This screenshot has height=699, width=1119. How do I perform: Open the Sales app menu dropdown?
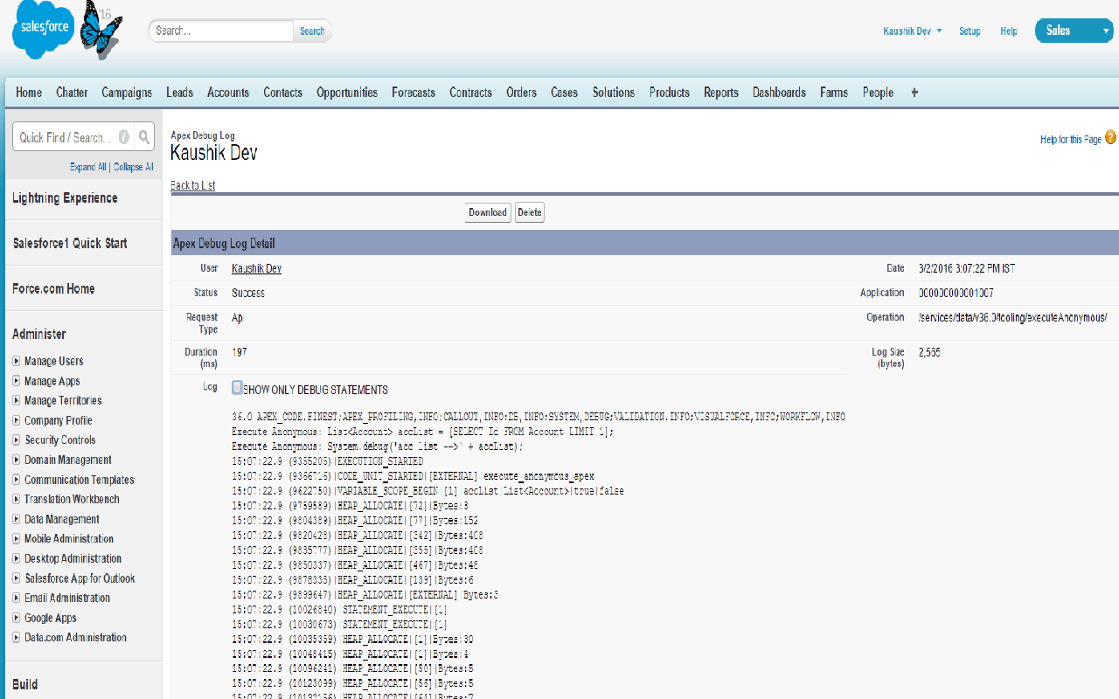[x=1074, y=31]
